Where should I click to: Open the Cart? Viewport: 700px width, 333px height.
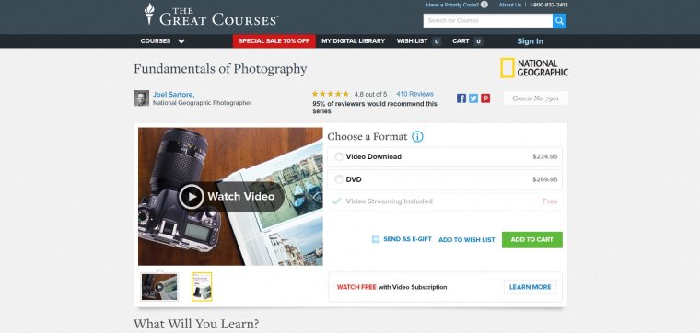467,41
